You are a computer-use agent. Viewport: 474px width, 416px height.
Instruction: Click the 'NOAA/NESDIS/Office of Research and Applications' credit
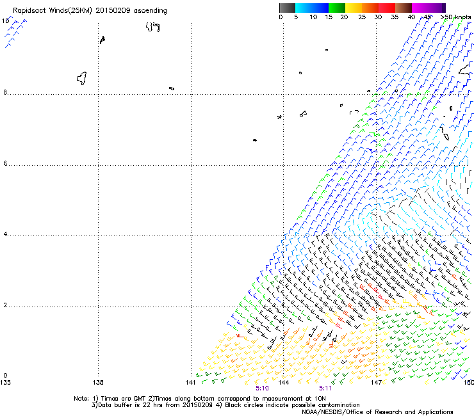click(x=377, y=412)
